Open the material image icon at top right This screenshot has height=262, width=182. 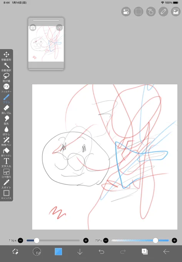(176, 12)
